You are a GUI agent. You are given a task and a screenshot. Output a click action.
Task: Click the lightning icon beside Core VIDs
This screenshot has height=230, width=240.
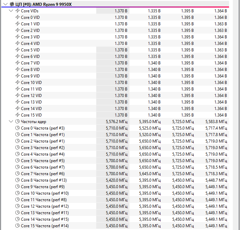click(x=17, y=11)
